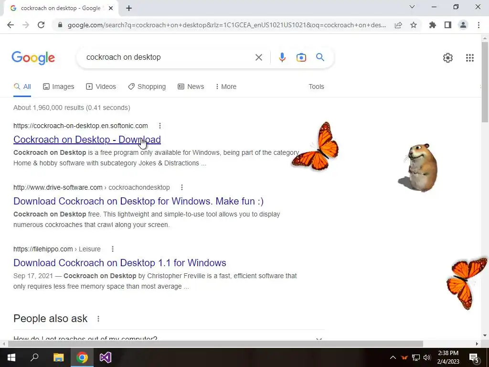Open options for softonic.com result

pyautogui.click(x=159, y=126)
